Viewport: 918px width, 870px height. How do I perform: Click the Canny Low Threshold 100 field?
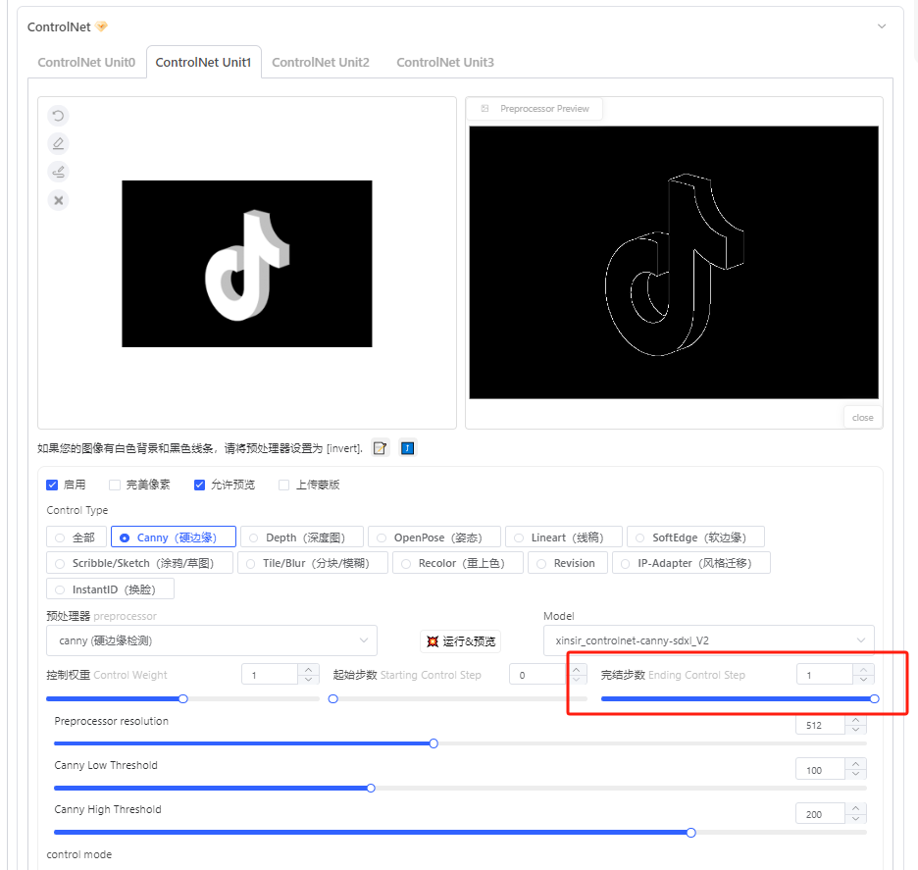click(x=820, y=770)
